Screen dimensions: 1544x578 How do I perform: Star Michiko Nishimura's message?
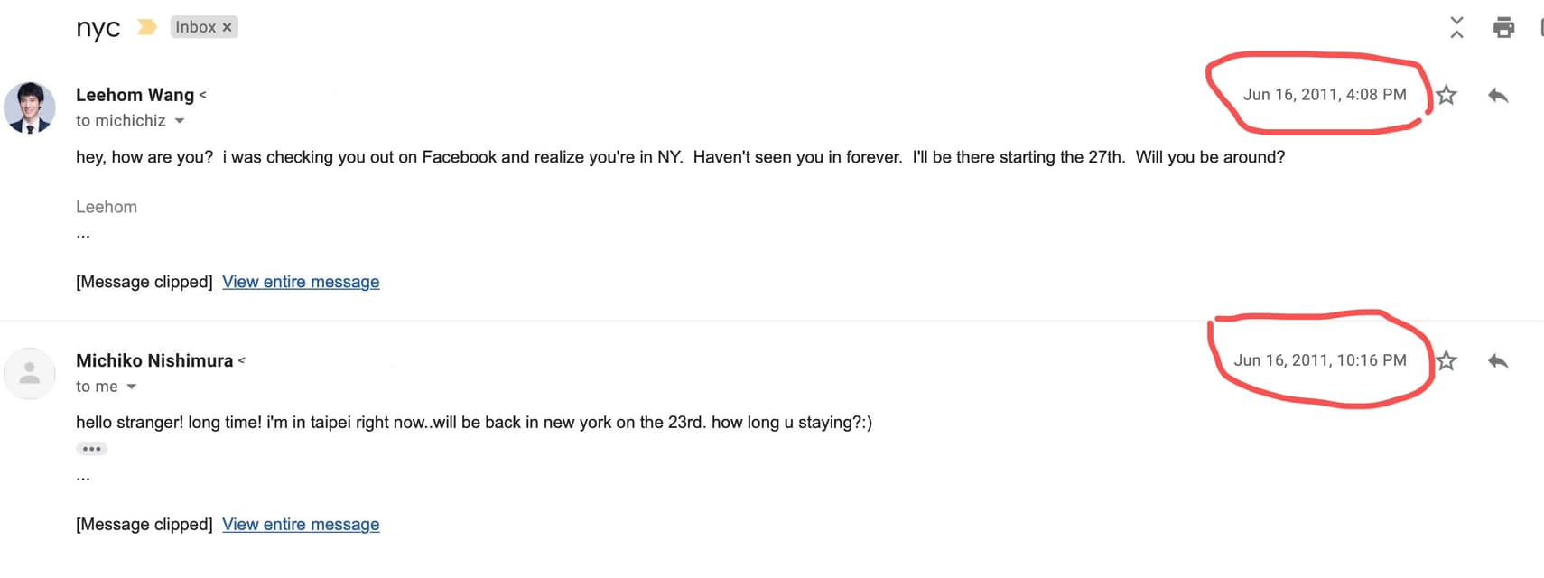click(1446, 361)
